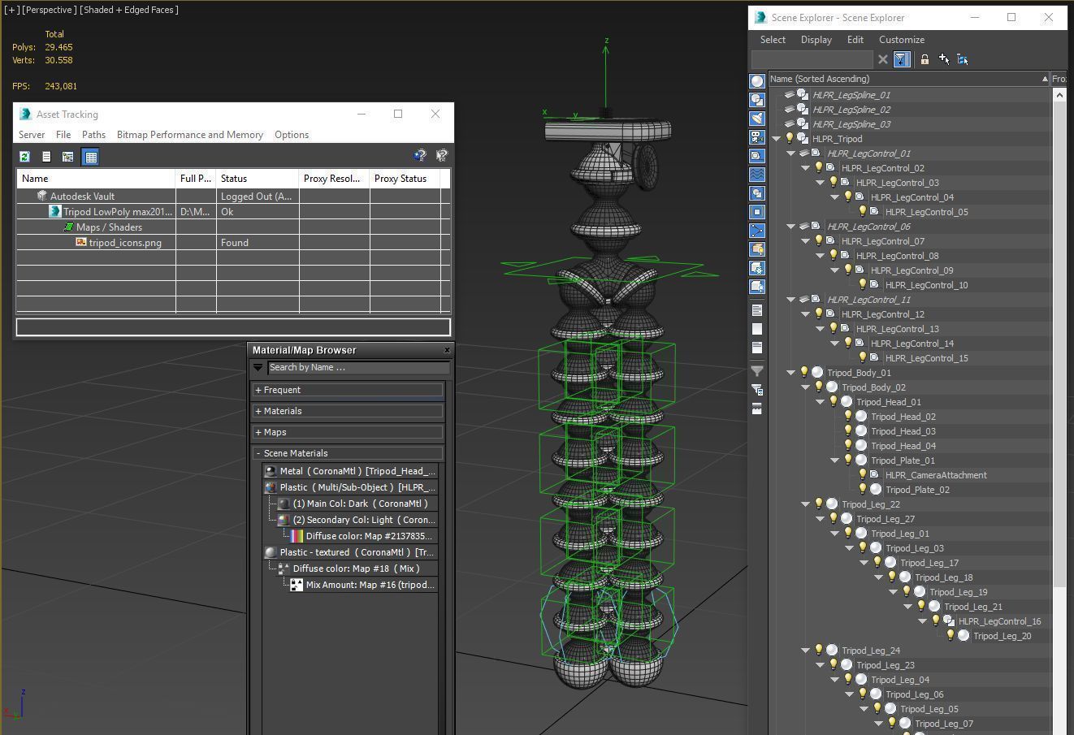Viewport: 1074px width, 735px height.
Task: Click the rightmost help icon in Asset Tracking
Action: pos(442,155)
